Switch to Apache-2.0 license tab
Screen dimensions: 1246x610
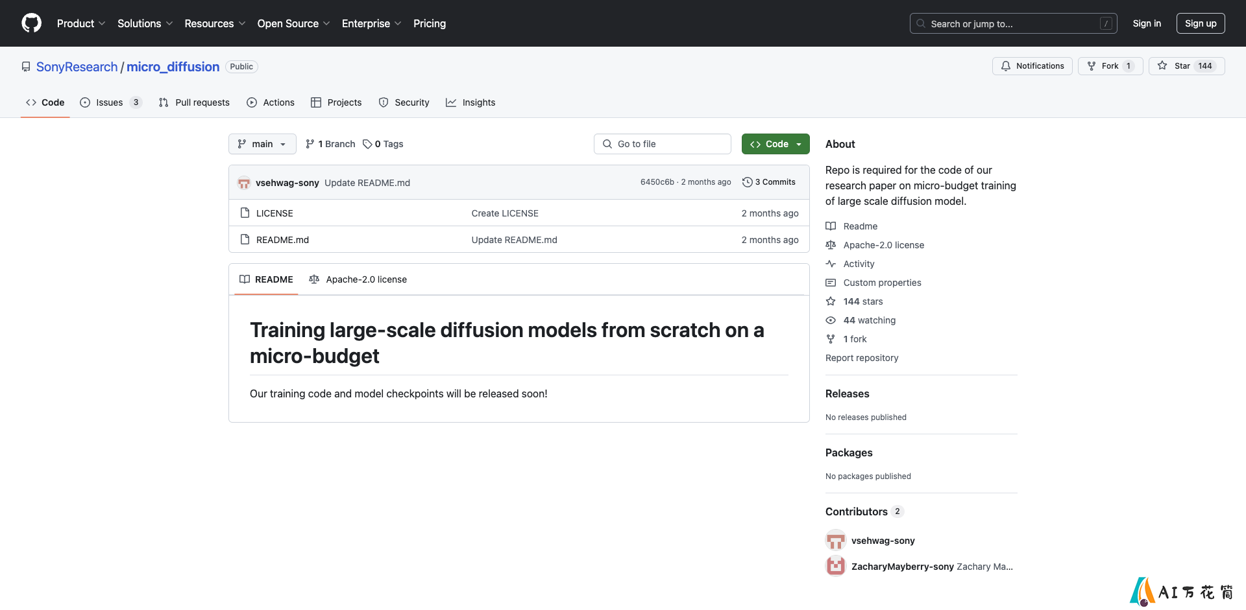358,279
